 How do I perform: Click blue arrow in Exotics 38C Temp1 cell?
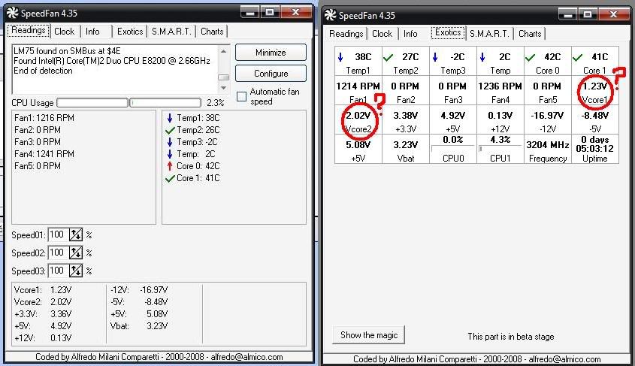pos(340,57)
